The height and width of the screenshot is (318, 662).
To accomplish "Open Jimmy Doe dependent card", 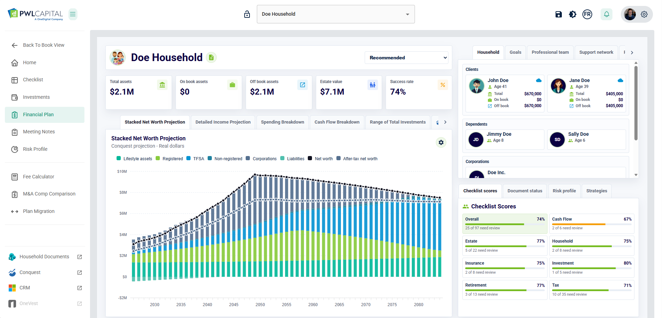I will pos(505,140).
